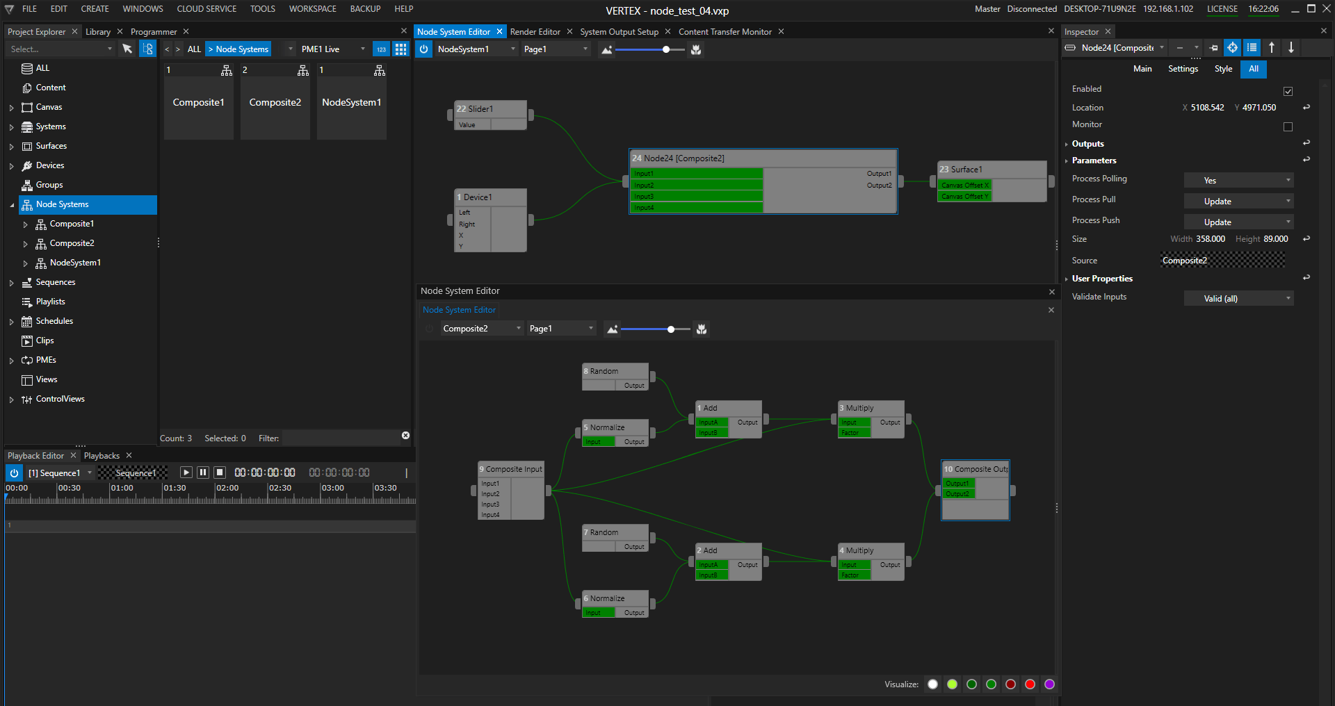Click the upward arrow icon in the Inspector
1335x706 pixels.
(1271, 47)
